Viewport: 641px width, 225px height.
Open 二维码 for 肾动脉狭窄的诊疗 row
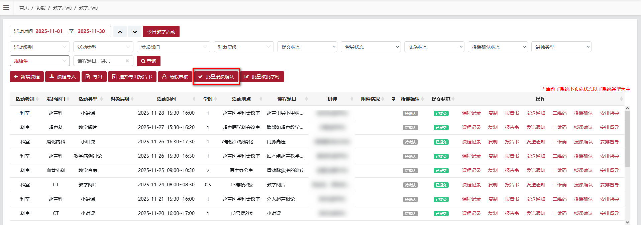(559, 170)
